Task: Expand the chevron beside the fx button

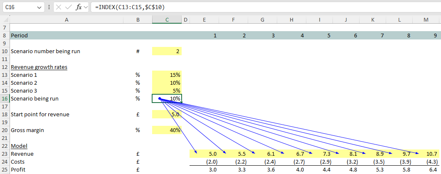Action: (x=86, y=8)
